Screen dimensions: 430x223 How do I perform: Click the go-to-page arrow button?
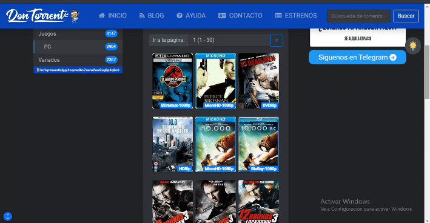277,40
